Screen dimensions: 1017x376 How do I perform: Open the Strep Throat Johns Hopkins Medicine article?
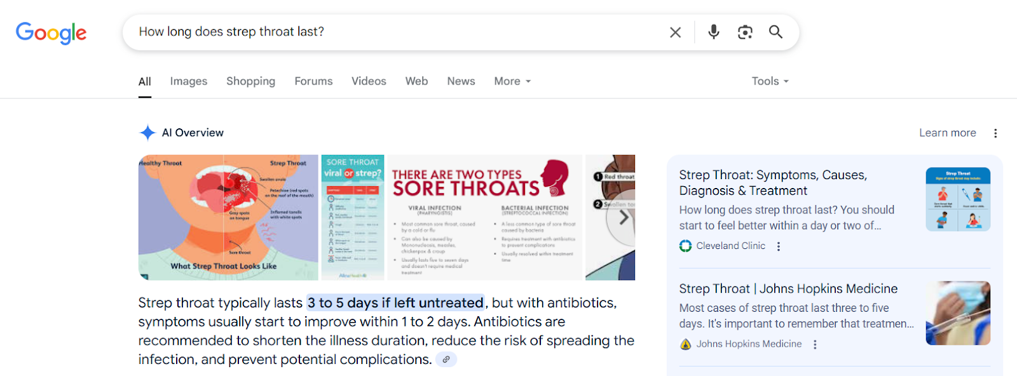pos(788,289)
